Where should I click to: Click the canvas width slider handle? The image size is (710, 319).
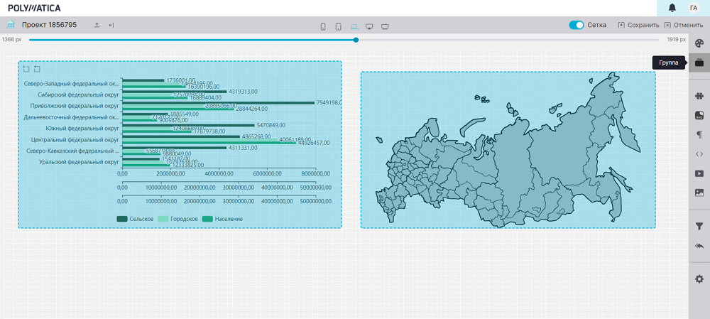(356, 40)
